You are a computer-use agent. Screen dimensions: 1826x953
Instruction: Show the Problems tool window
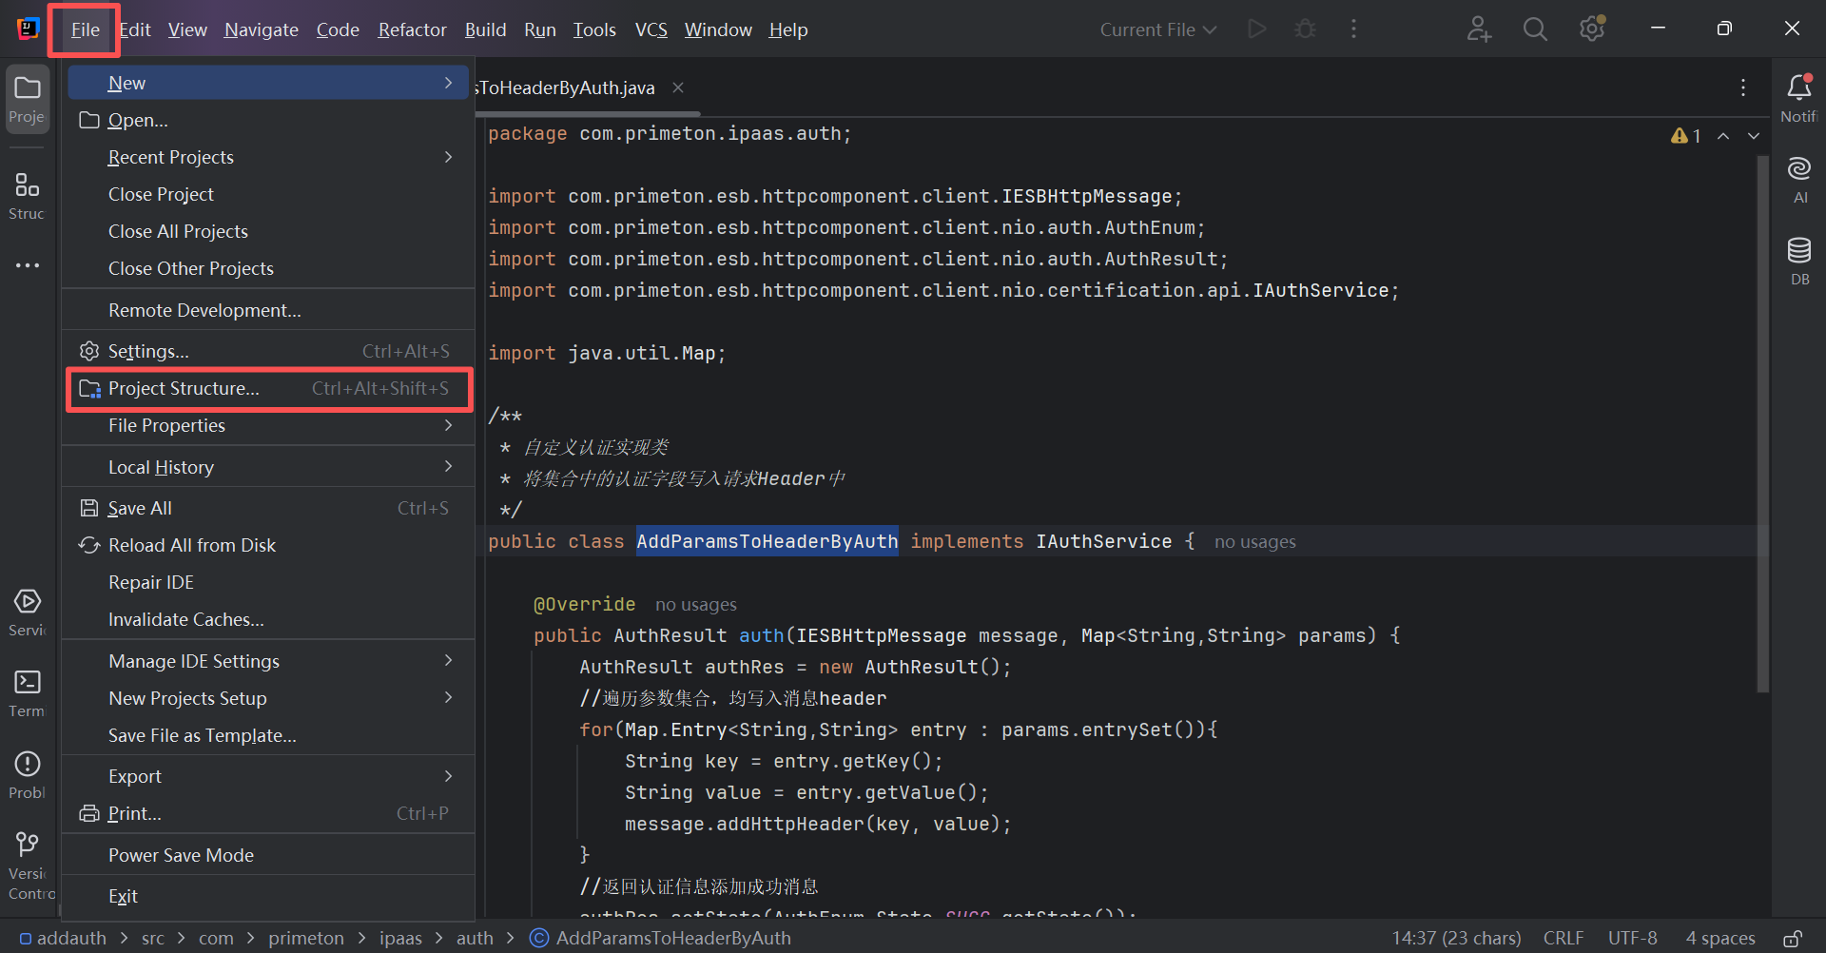(x=28, y=775)
